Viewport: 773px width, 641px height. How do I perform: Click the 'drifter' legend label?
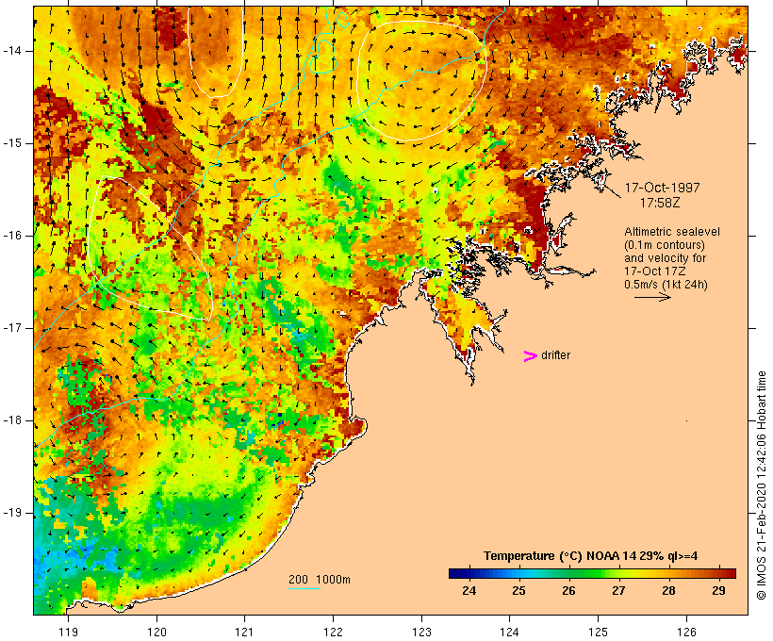click(555, 355)
